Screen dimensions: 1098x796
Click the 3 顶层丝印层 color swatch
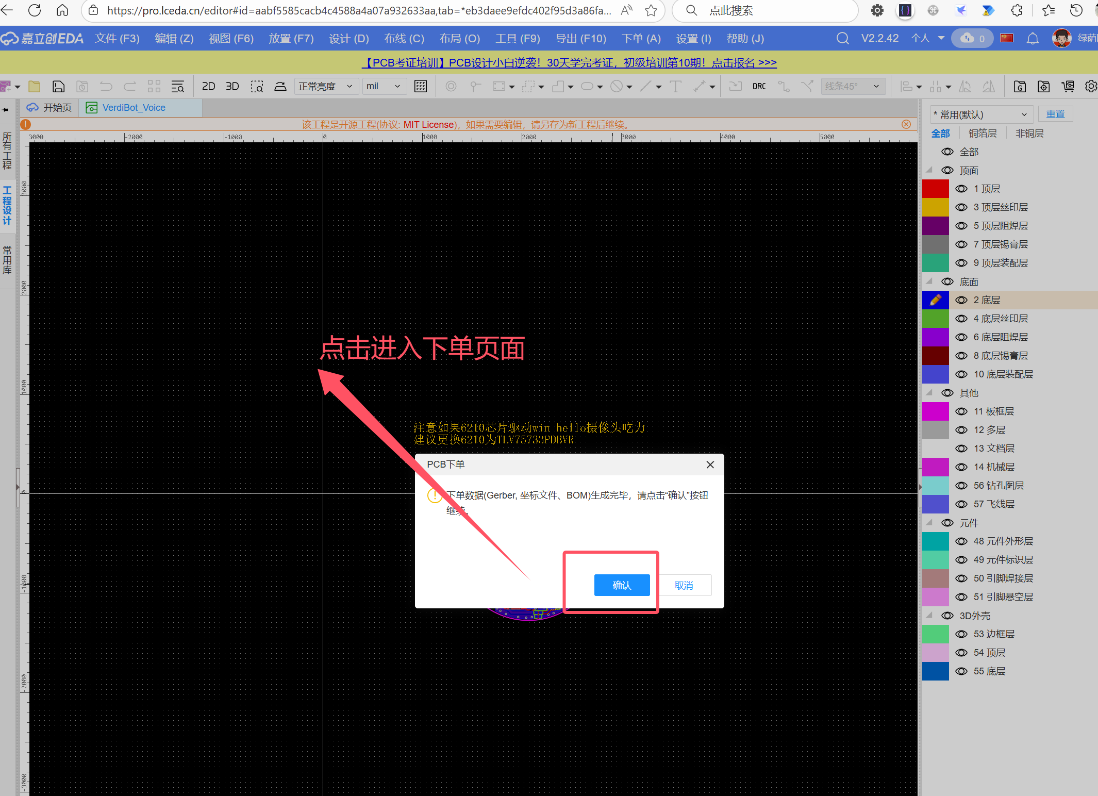coord(935,207)
